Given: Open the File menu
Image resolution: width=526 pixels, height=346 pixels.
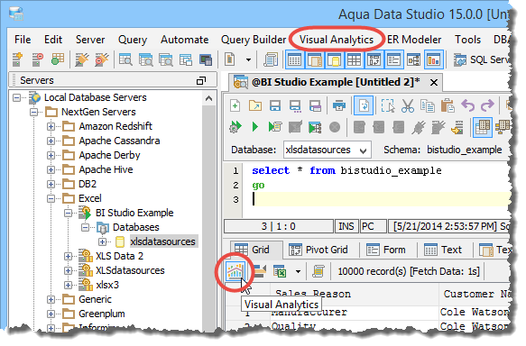Looking at the screenshot, I should click(x=23, y=40).
